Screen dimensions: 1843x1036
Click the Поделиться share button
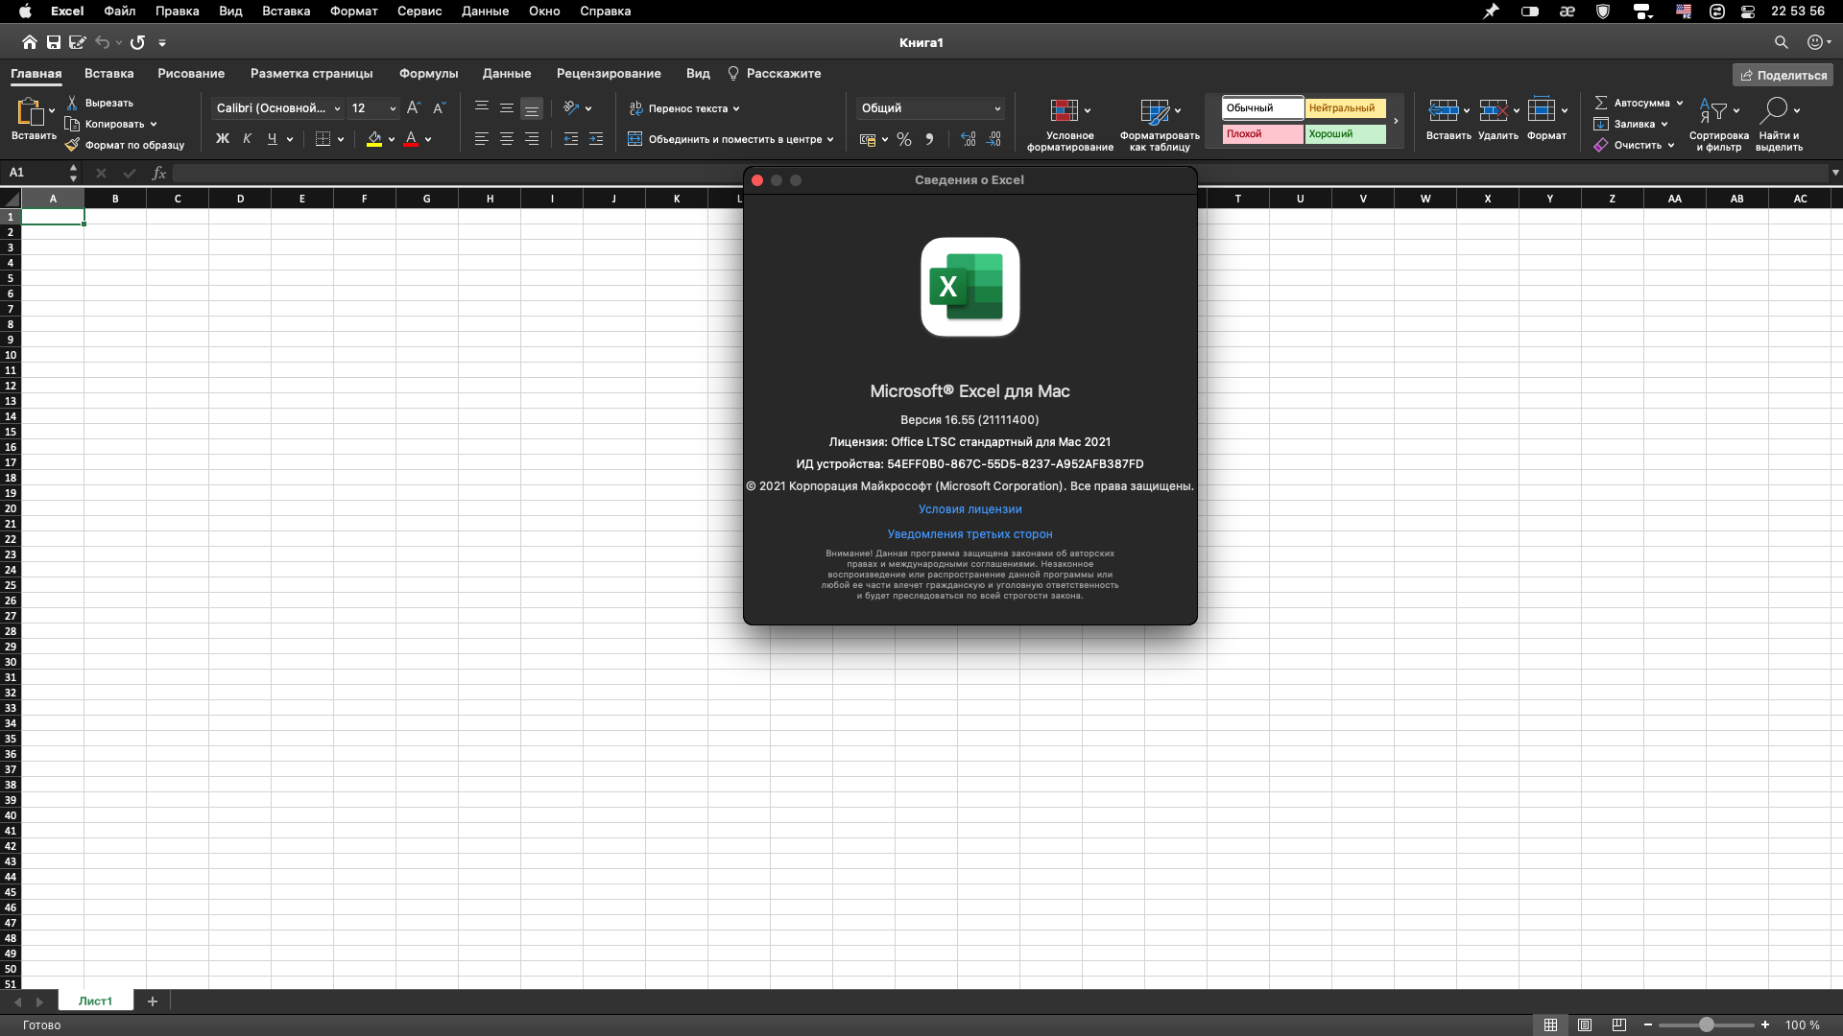[x=1783, y=75]
